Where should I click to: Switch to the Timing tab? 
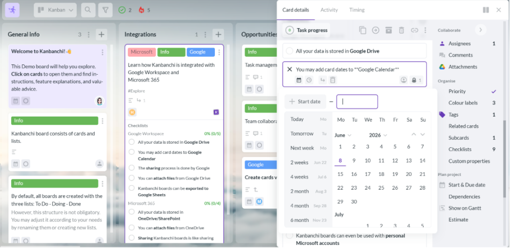tap(357, 10)
